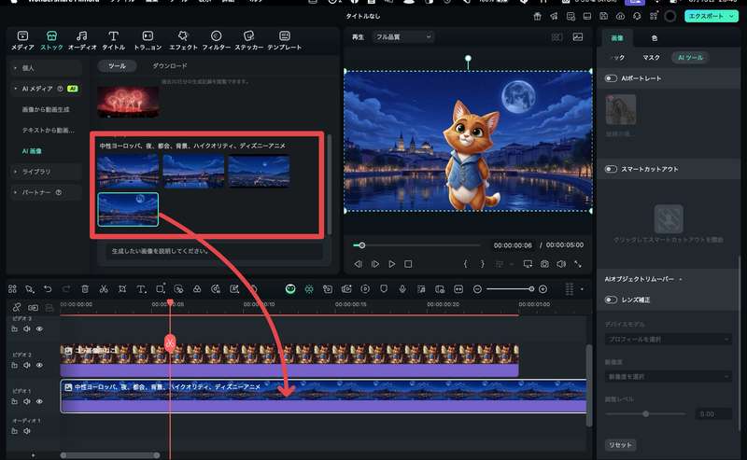Open the フル品質 playback quality dropdown

pos(403,36)
